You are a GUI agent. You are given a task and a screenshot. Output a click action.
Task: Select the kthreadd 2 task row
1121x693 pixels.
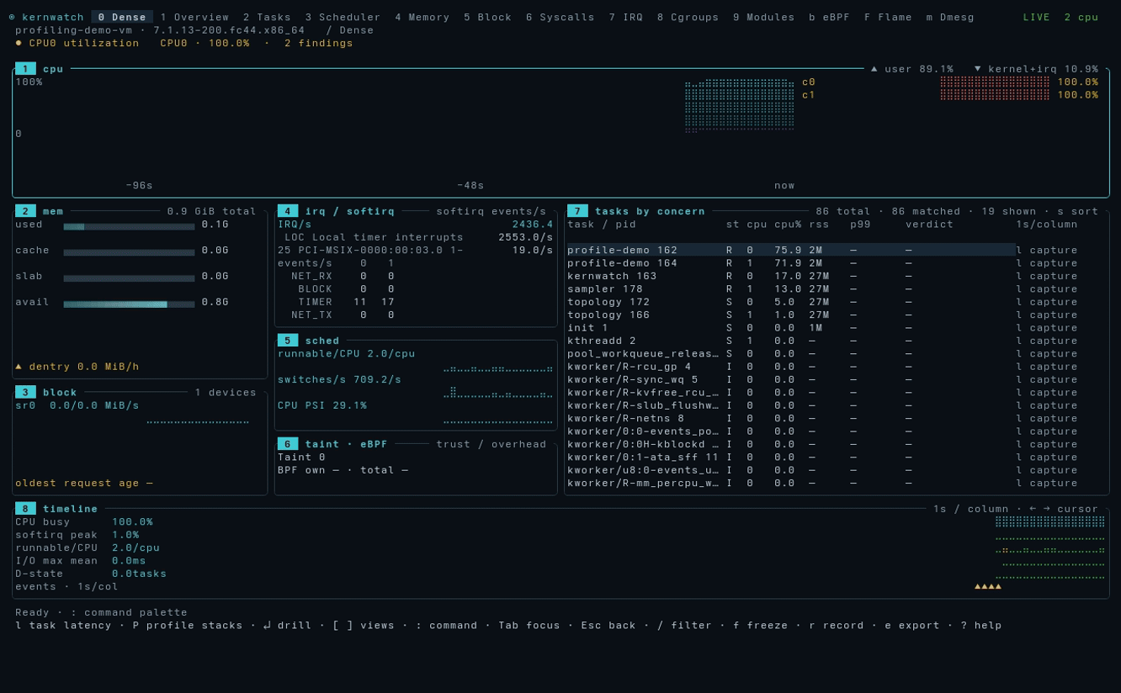(791, 341)
